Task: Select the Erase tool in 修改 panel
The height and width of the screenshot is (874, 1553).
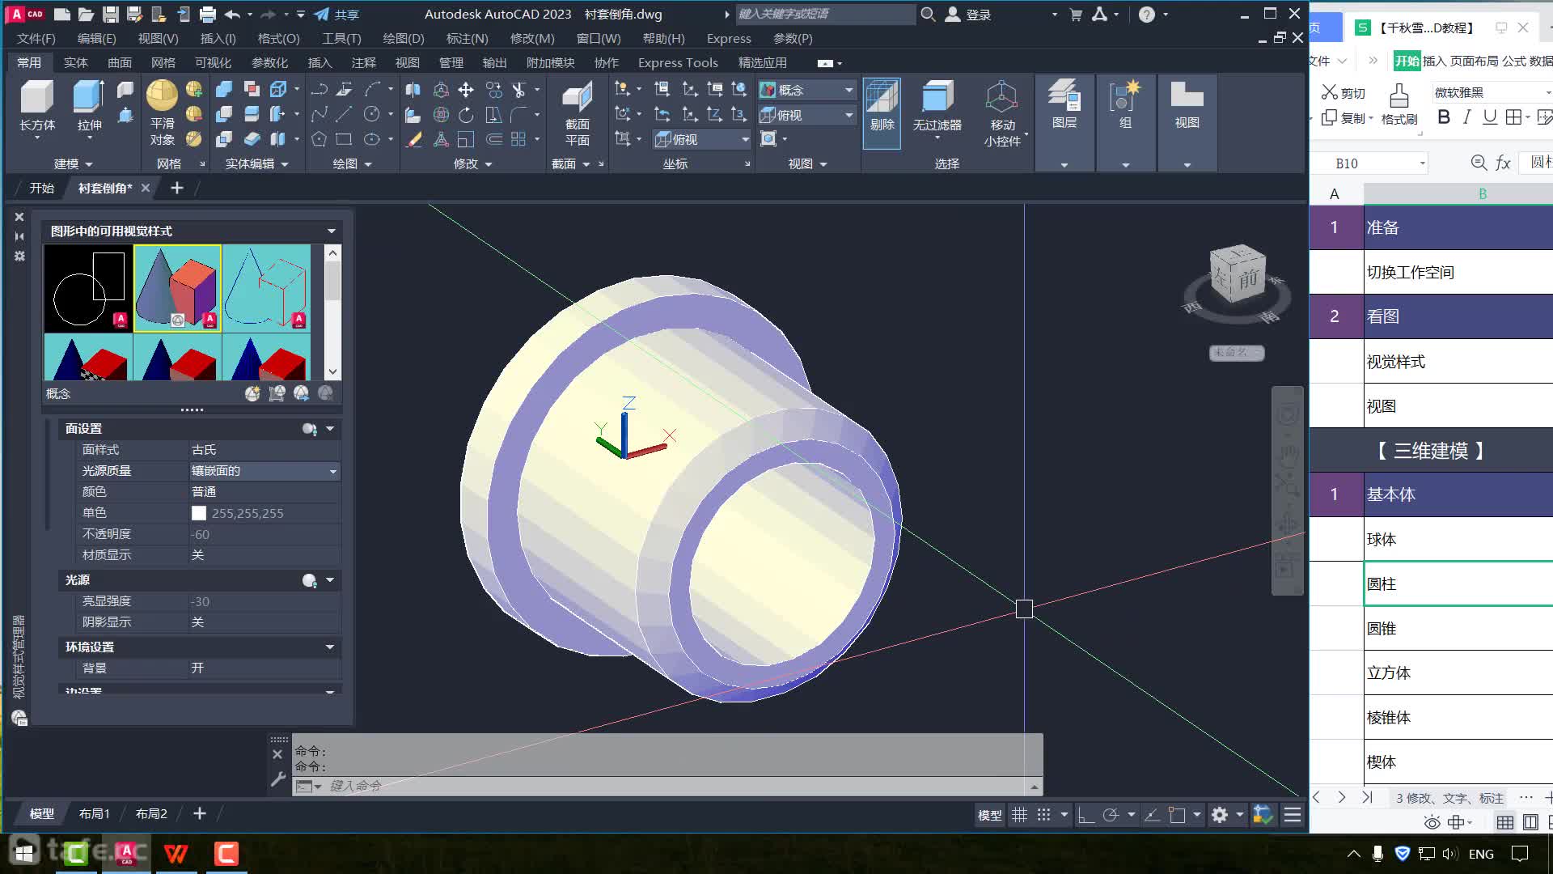Action: [414, 139]
